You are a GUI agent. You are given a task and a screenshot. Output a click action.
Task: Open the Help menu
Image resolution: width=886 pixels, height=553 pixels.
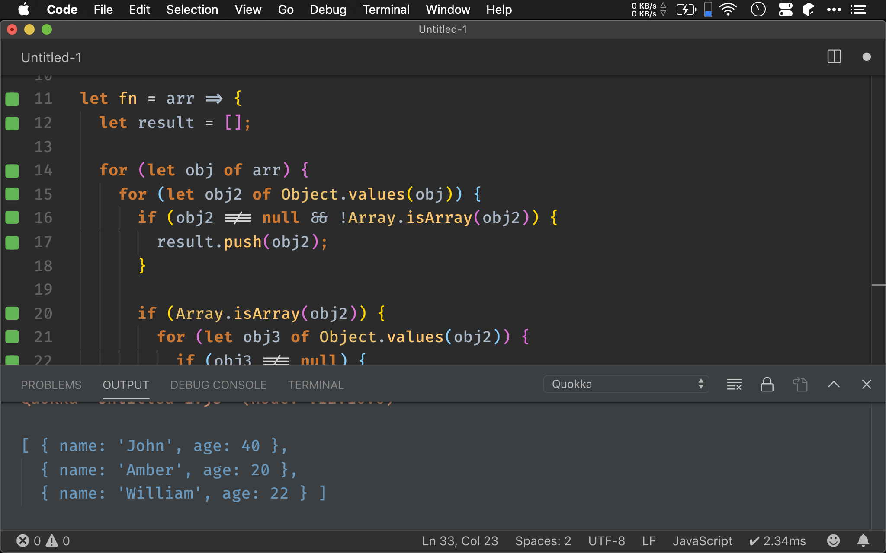click(499, 10)
